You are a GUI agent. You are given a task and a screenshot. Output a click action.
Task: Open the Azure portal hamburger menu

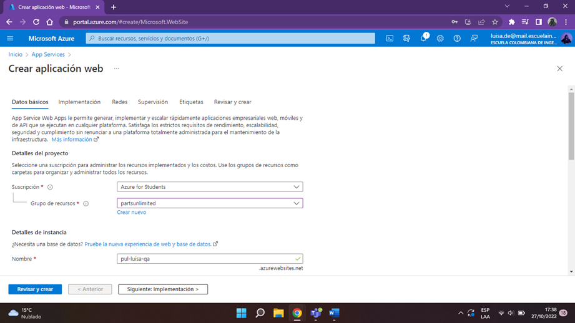point(10,39)
